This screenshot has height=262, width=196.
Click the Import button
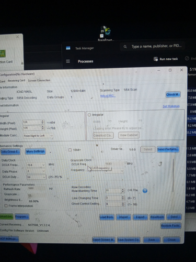coord(123,217)
